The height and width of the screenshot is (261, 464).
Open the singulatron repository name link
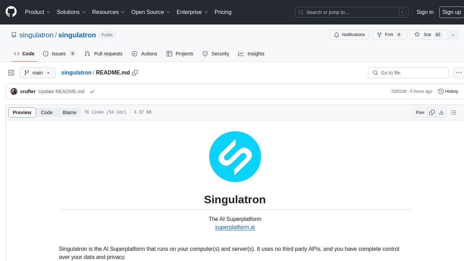click(77, 35)
